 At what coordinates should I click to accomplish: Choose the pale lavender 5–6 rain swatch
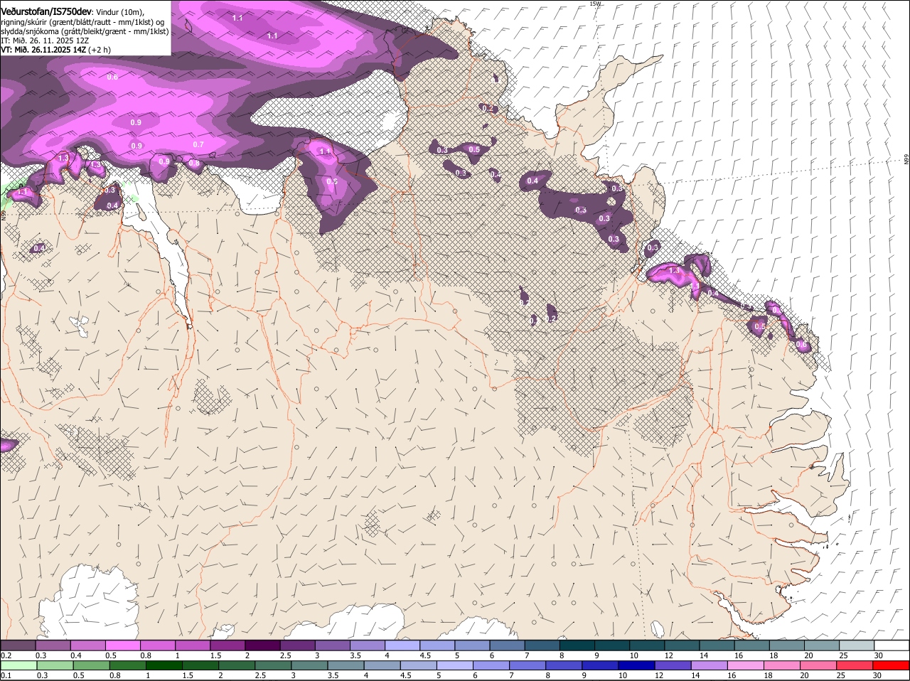coord(454,665)
